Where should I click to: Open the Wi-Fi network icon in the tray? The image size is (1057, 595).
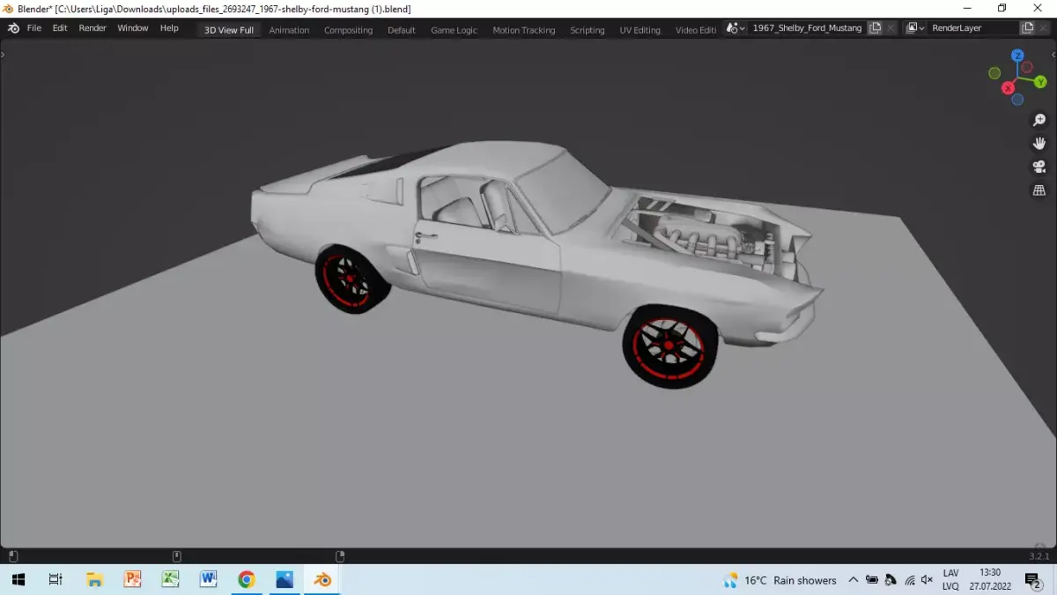click(x=909, y=580)
